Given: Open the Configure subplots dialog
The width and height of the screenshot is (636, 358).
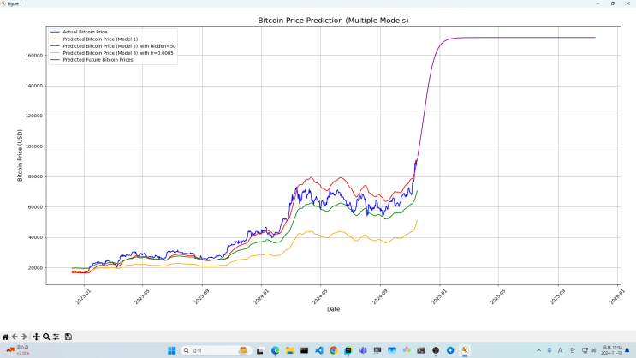Looking at the screenshot, I should (x=56, y=337).
